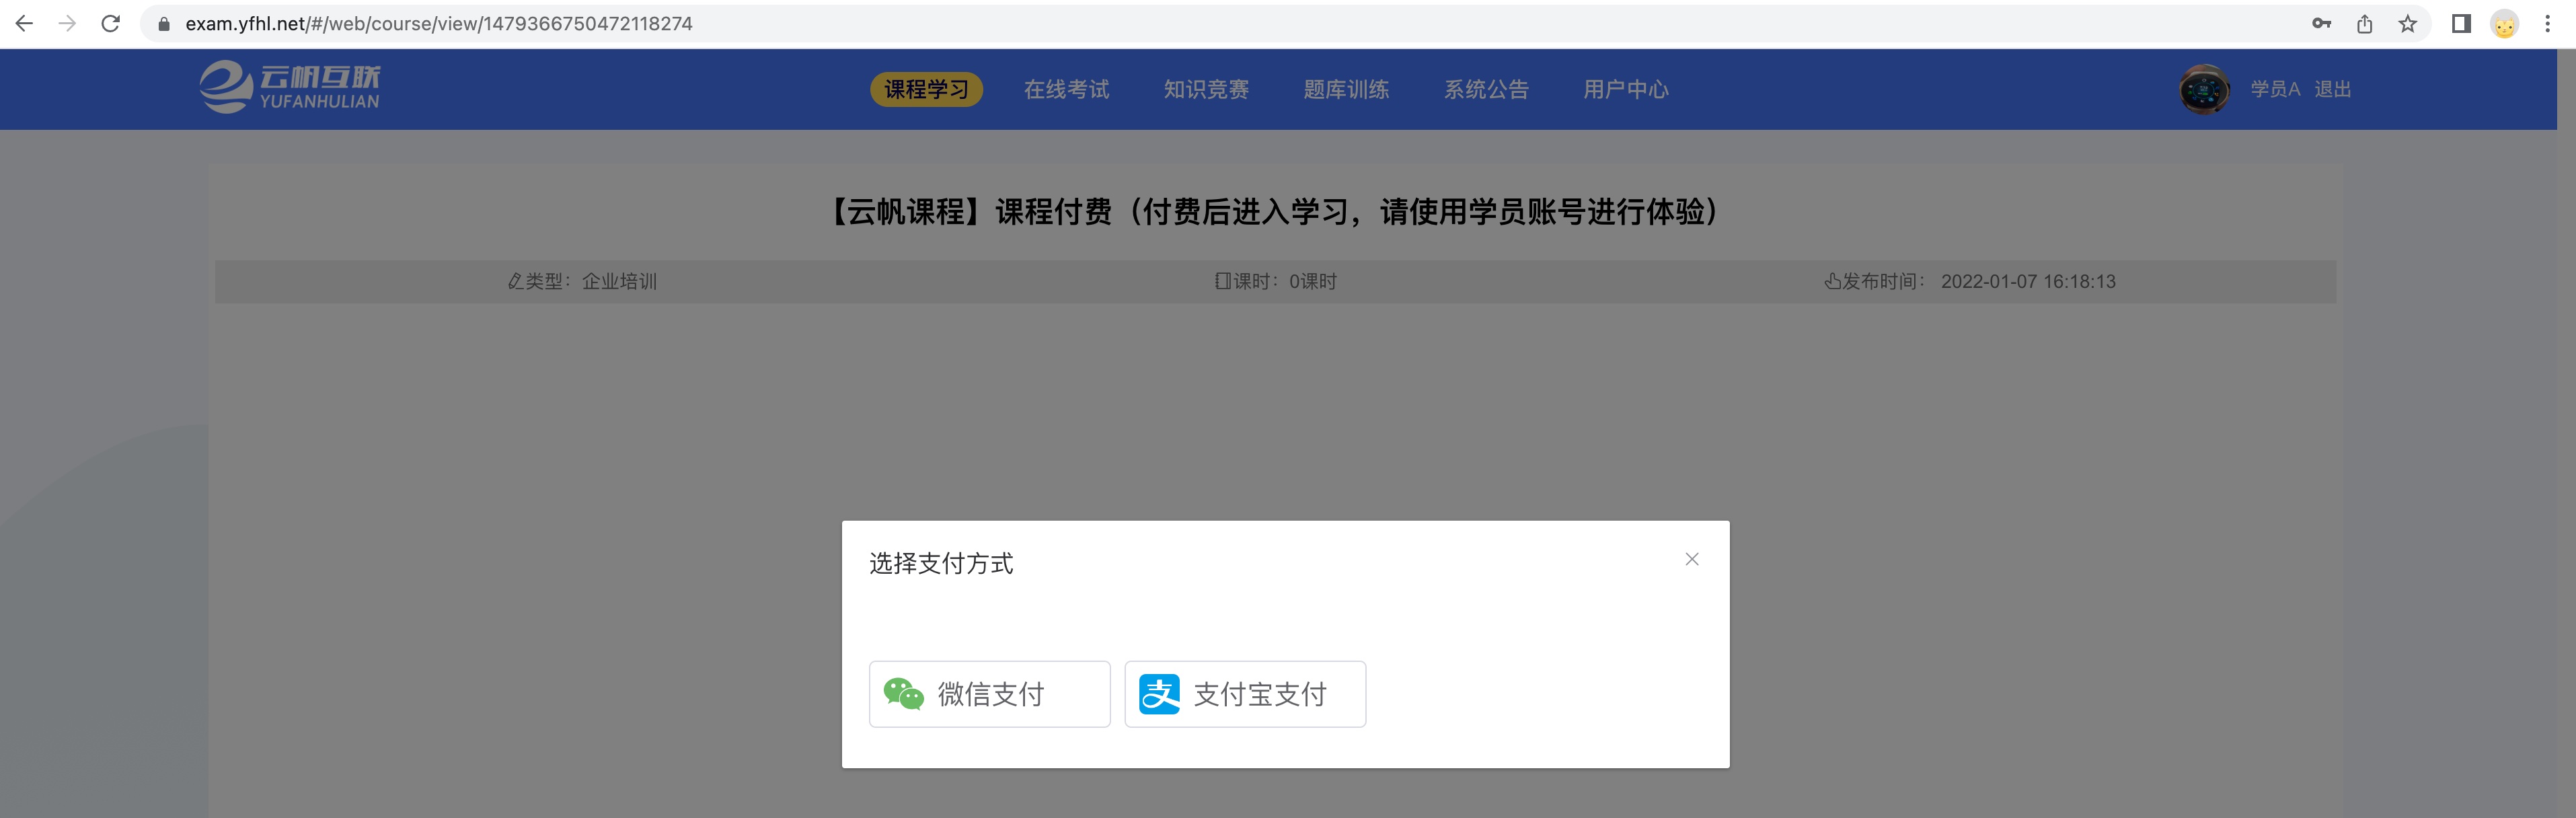Choose 支付宝支付 as payment method
Screen dimensions: 2576x818
[x=1245, y=694]
